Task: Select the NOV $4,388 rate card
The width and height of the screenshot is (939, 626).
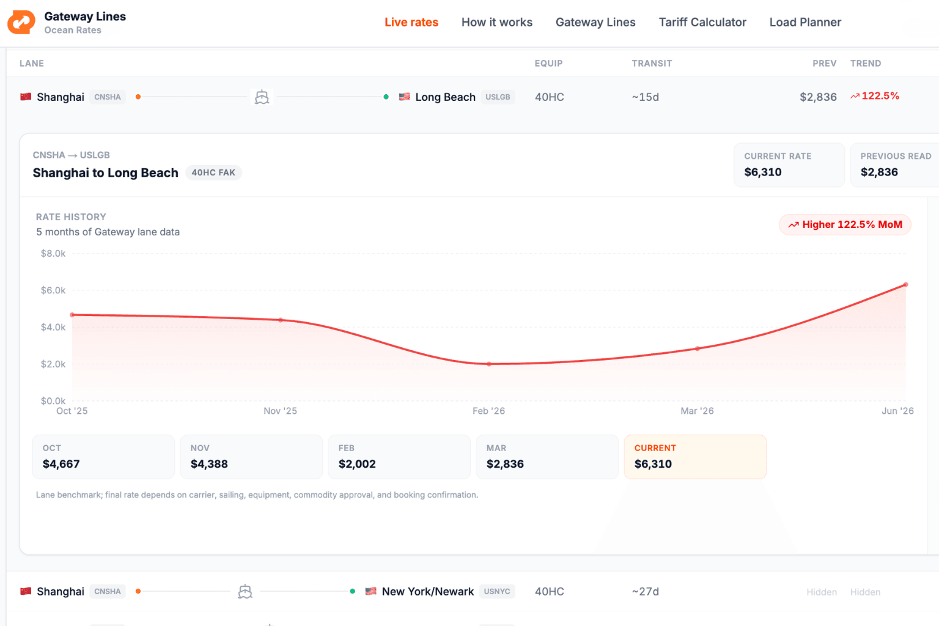Action: point(251,457)
